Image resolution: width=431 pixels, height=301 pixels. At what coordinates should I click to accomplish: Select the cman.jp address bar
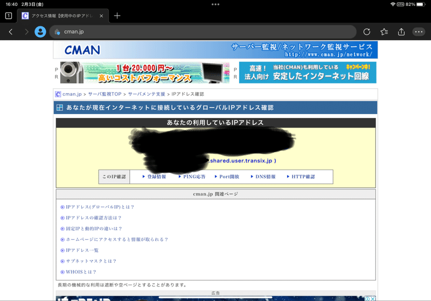[x=203, y=32]
